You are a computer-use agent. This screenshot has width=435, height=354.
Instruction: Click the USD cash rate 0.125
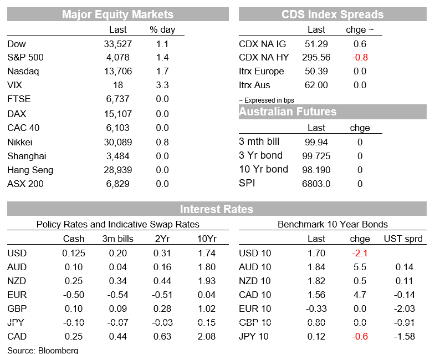(74, 253)
